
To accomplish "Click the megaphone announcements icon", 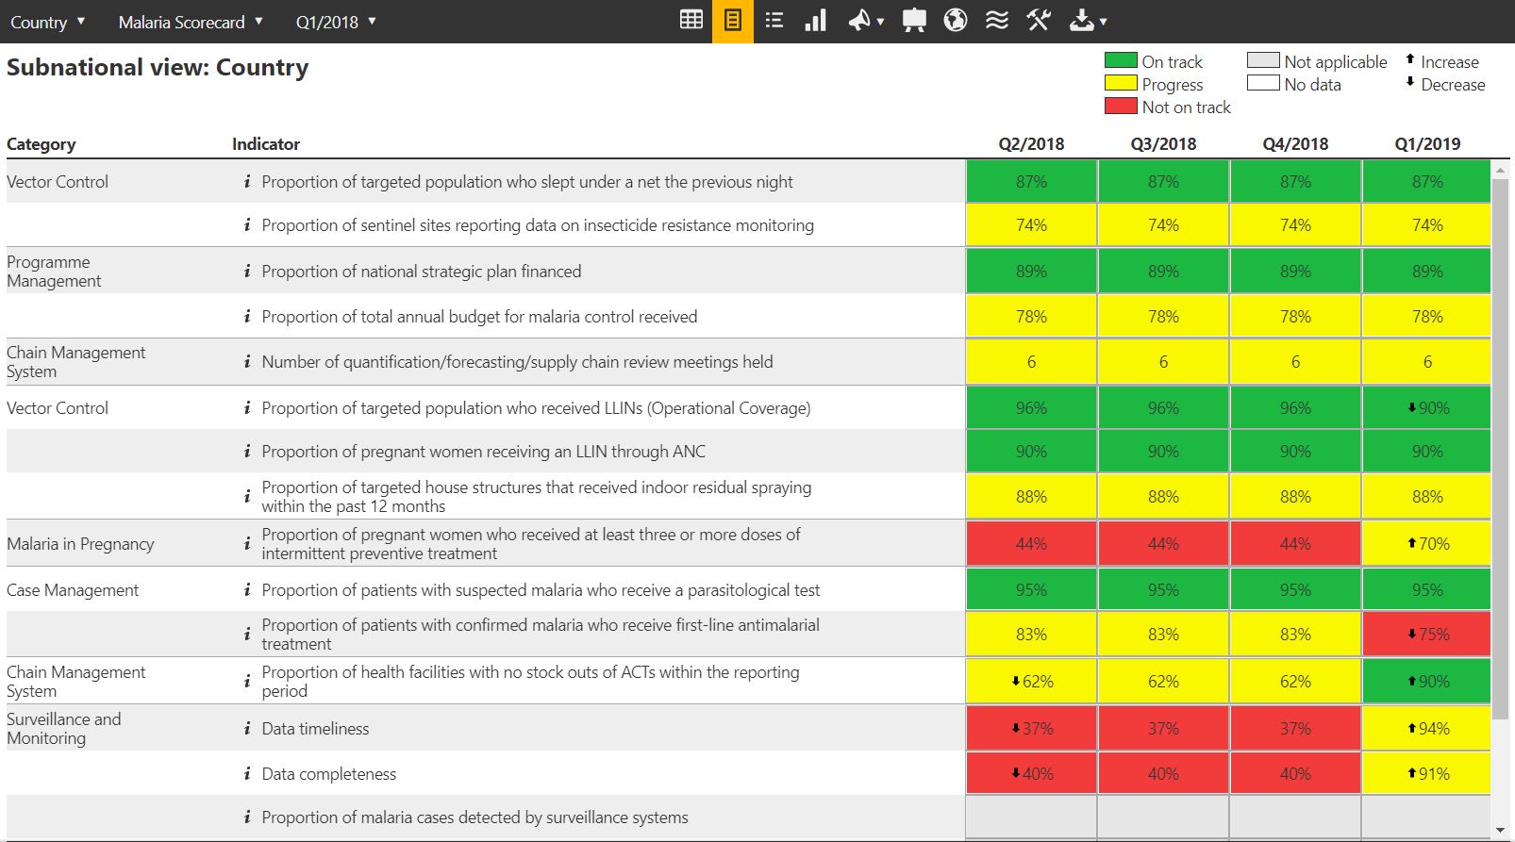I will tap(864, 21).
